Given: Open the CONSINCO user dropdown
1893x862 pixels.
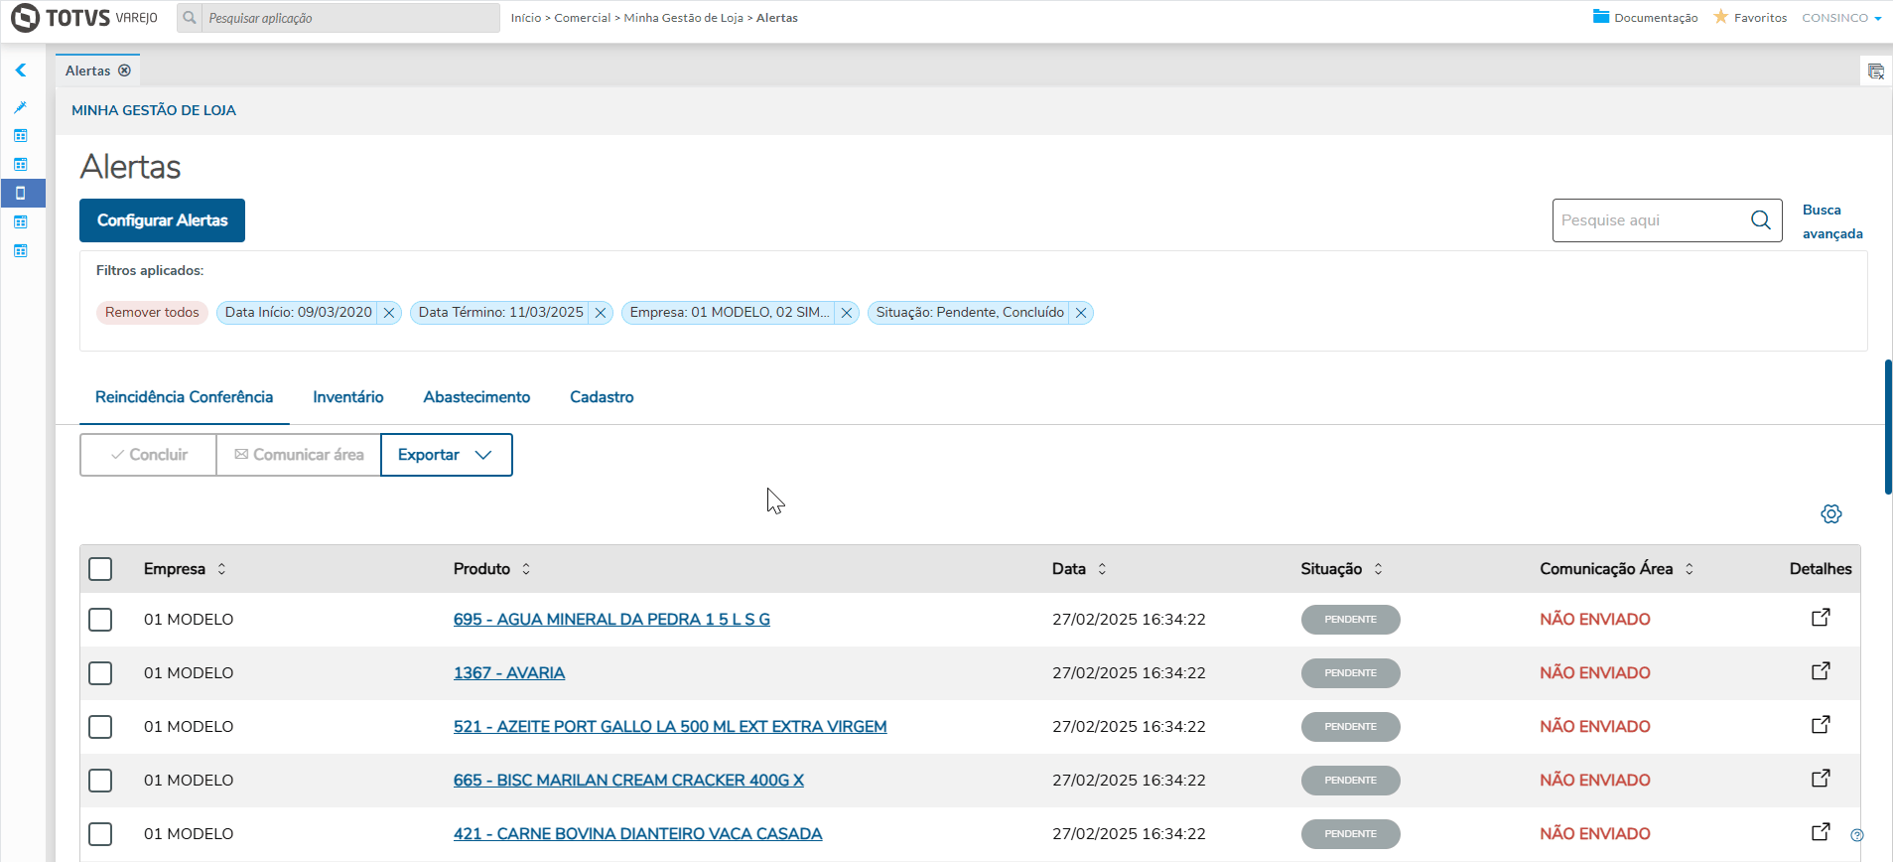Looking at the screenshot, I should click(1841, 18).
